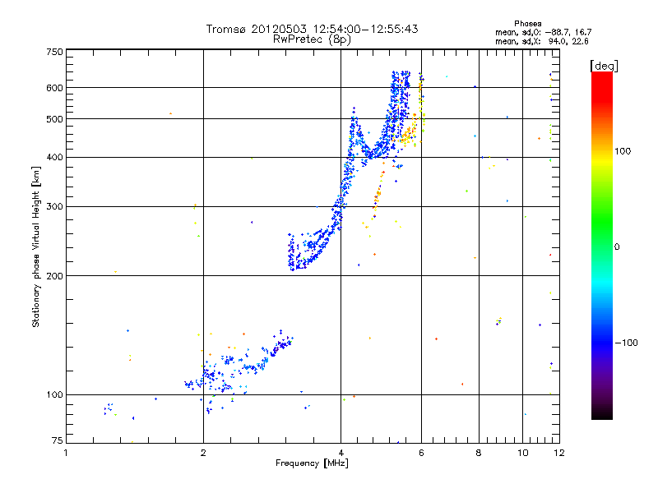The image size is (658, 493).
Task: Click the 500 height axis label
Action: coord(54,119)
